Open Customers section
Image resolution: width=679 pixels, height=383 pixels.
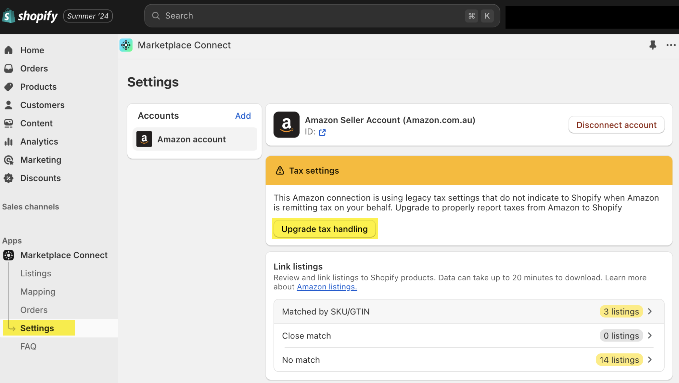click(x=42, y=105)
